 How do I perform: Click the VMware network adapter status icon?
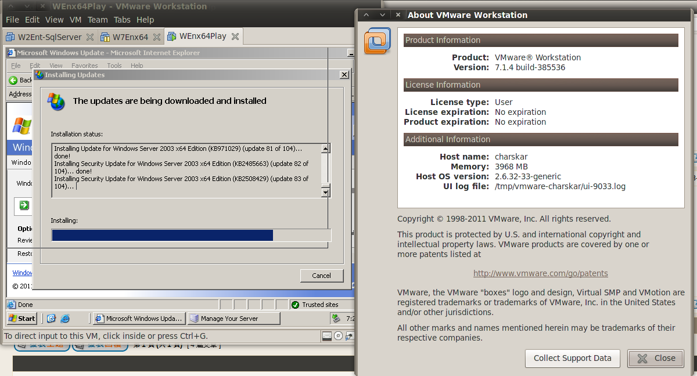349,336
